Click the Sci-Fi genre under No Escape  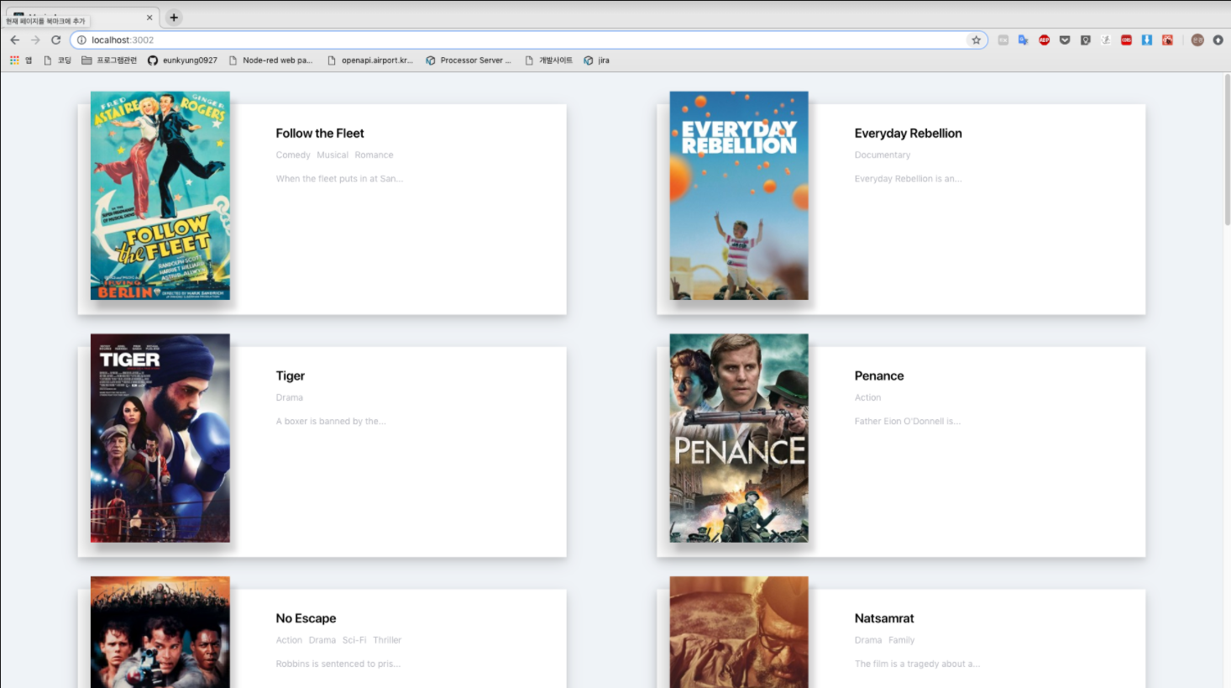(x=354, y=640)
